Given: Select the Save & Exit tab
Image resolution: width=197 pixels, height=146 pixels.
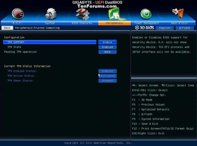Looking at the screenshot, I should coord(179,23).
